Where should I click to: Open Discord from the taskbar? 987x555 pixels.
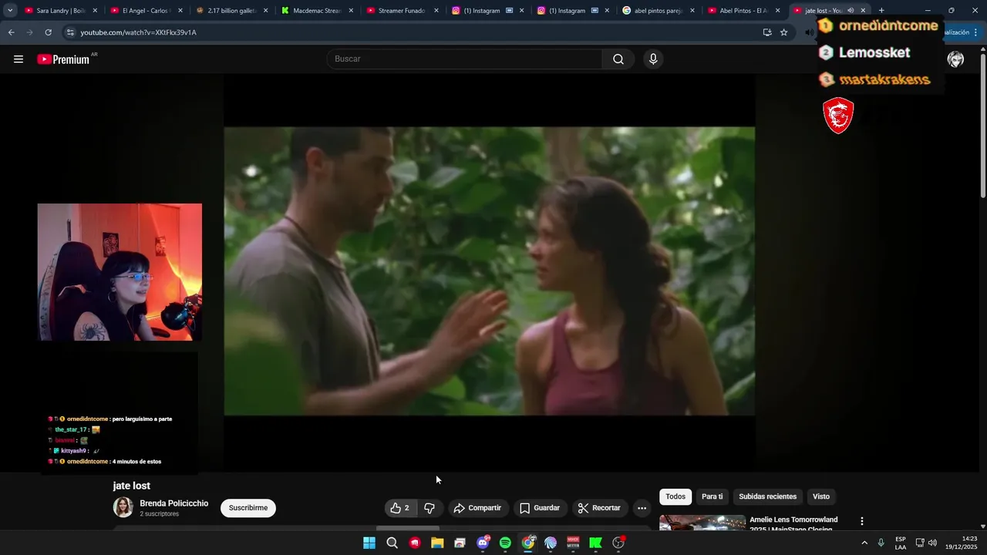click(x=483, y=543)
